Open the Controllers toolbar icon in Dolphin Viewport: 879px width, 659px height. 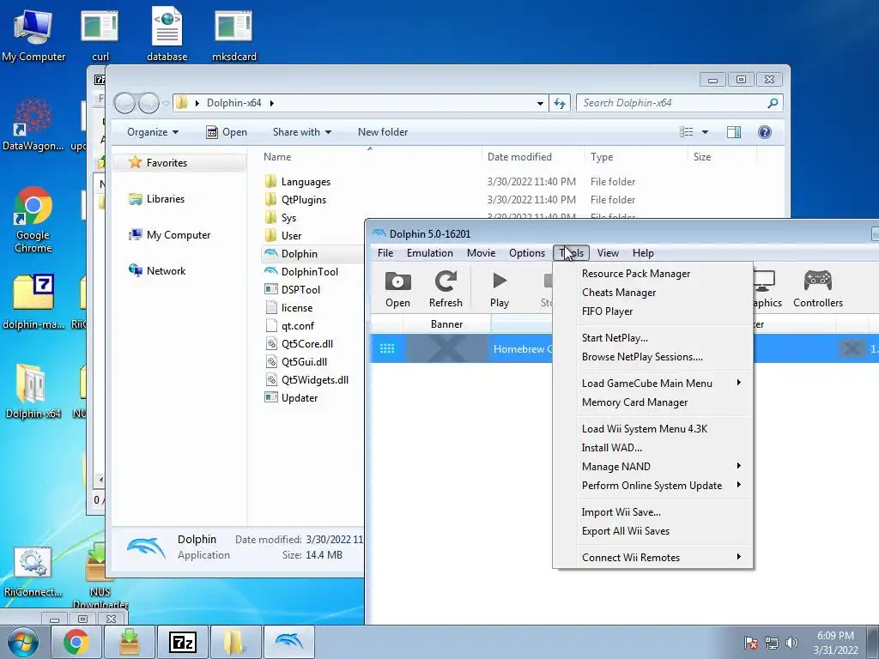pyautogui.click(x=818, y=289)
